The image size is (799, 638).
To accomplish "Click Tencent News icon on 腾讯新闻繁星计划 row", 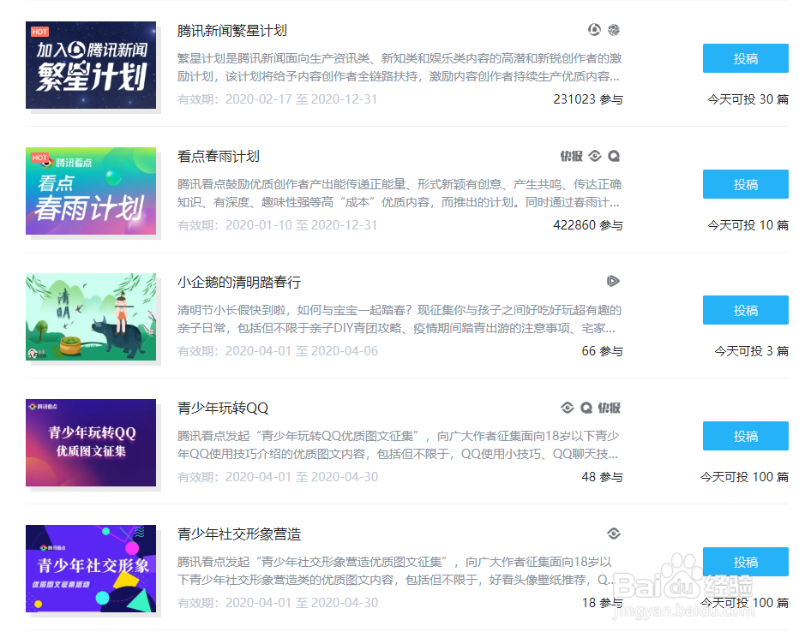I will coord(594,29).
